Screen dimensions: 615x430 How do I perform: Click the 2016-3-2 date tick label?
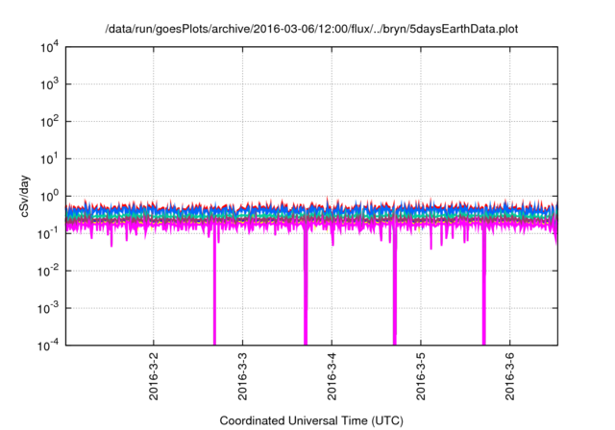[x=154, y=376]
